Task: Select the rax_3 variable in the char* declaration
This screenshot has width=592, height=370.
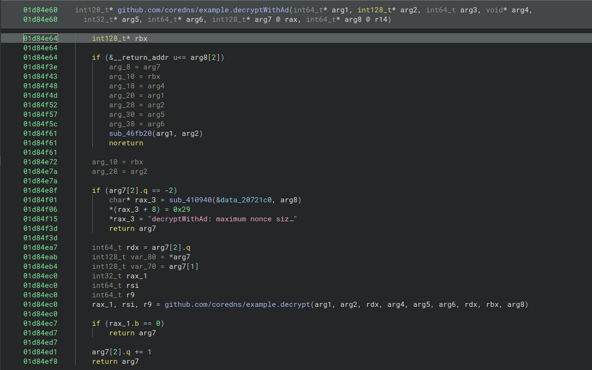Action: (x=143, y=200)
